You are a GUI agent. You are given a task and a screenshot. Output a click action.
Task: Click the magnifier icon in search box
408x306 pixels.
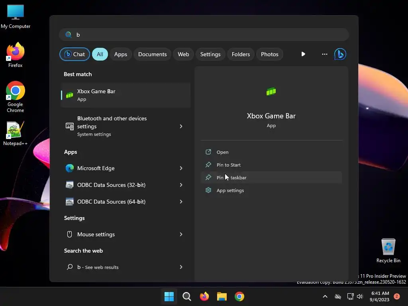point(69,35)
